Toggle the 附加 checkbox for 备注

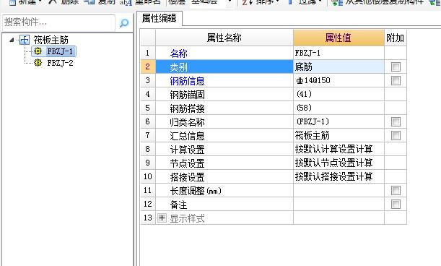click(396, 204)
